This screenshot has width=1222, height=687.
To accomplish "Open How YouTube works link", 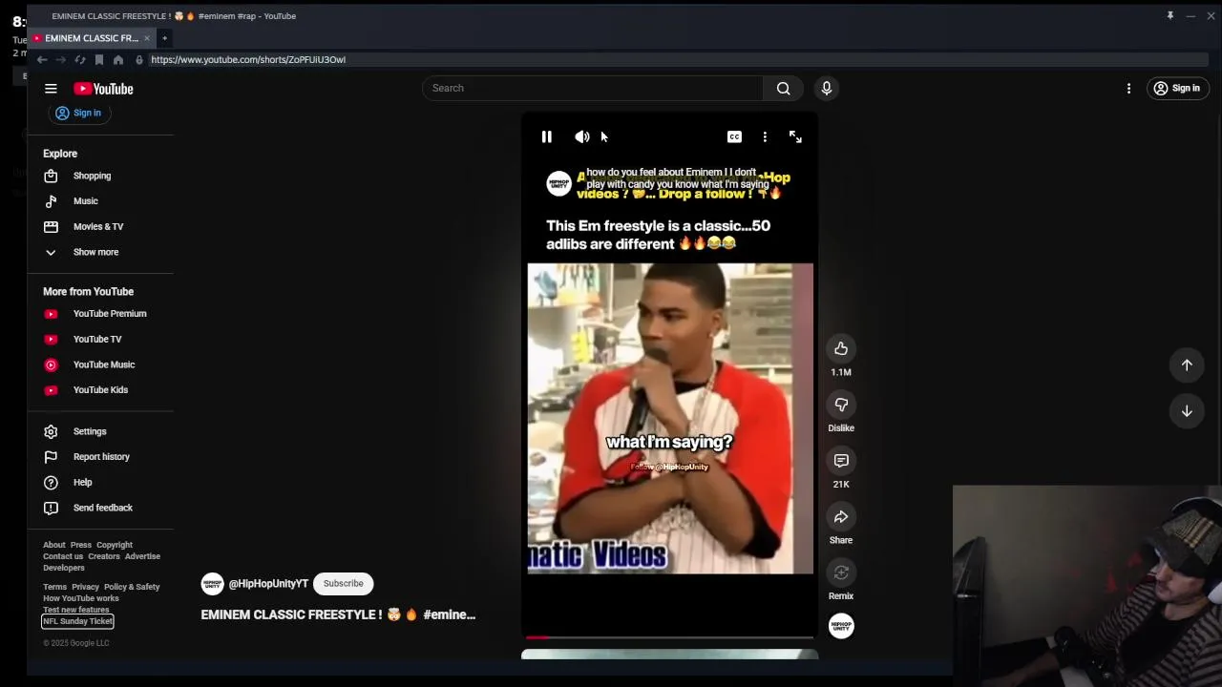I will pyautogui.click(x=81, y=598).
